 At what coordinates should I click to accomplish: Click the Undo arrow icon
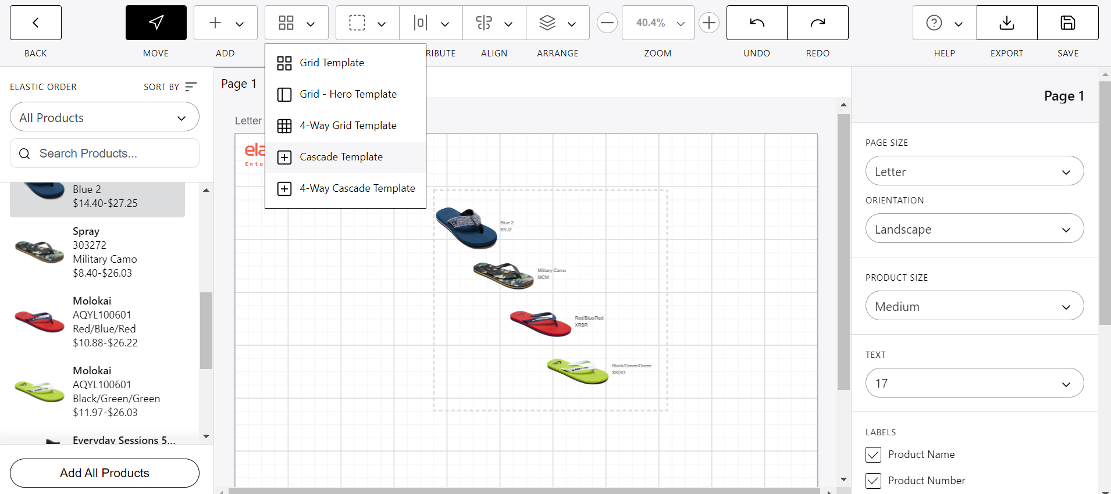(x=757, y=23)
